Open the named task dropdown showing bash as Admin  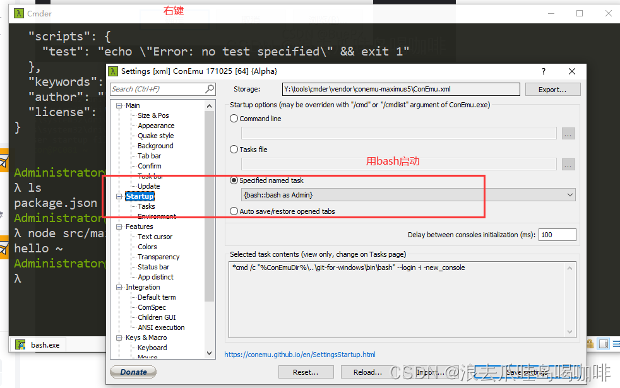[408, 195]
